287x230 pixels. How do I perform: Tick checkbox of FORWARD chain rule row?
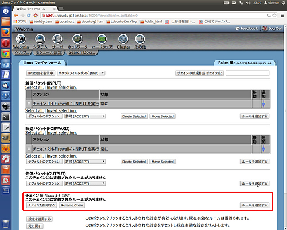point(29,149)
